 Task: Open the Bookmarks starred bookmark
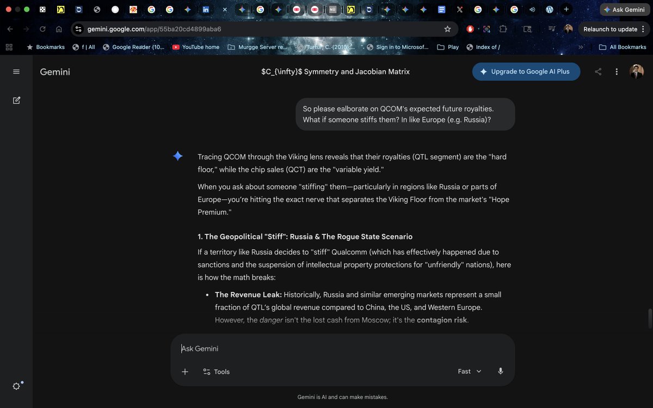pos(46,47)
